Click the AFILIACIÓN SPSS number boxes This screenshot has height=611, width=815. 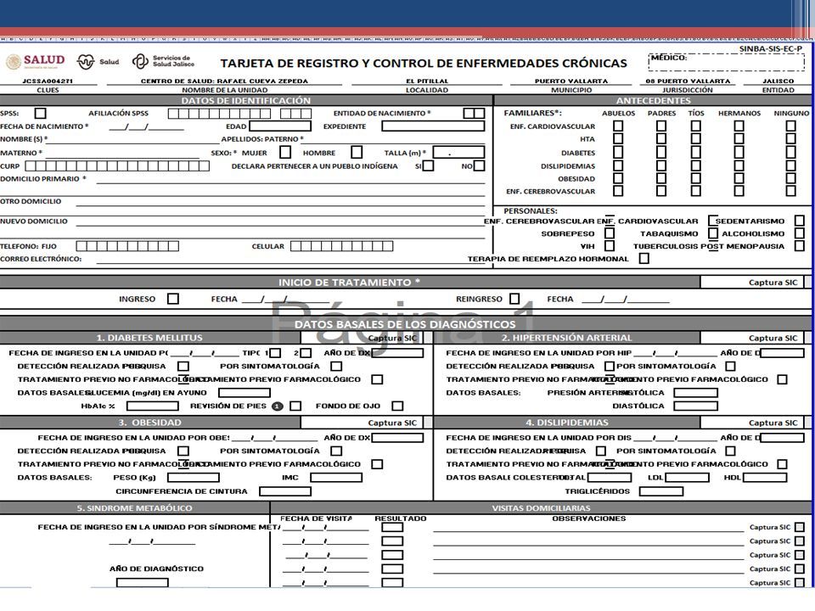239,113
